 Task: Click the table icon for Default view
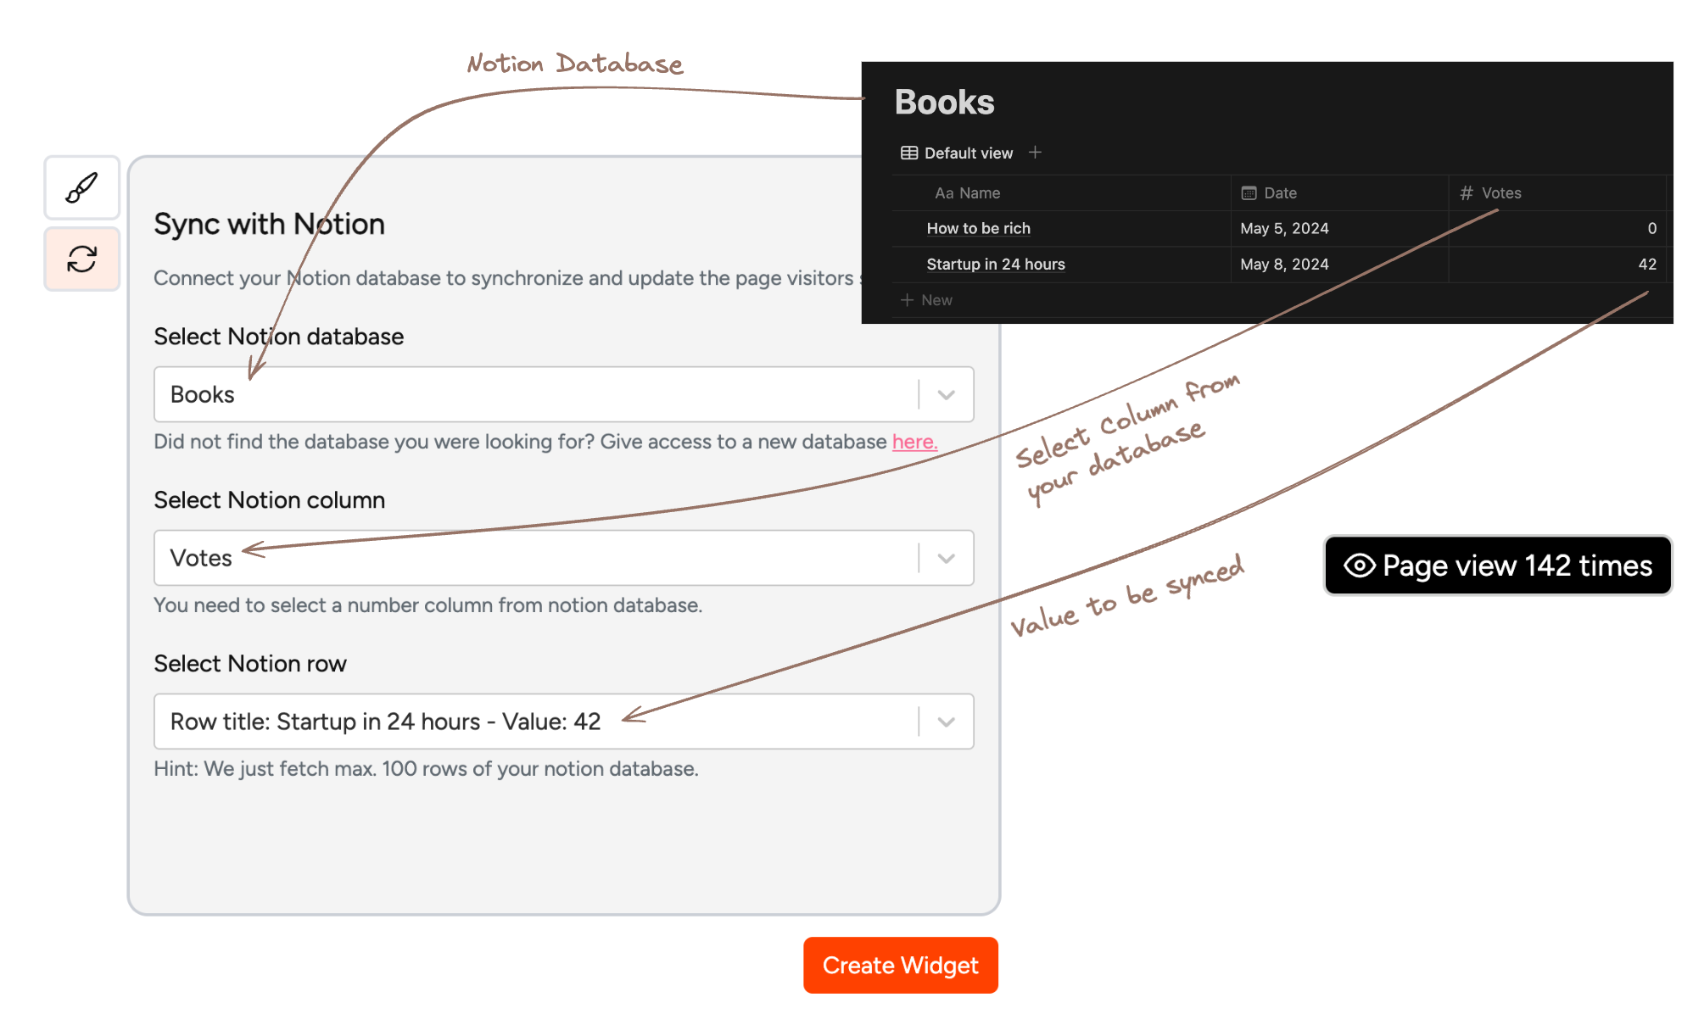click(x=908, y=153)
